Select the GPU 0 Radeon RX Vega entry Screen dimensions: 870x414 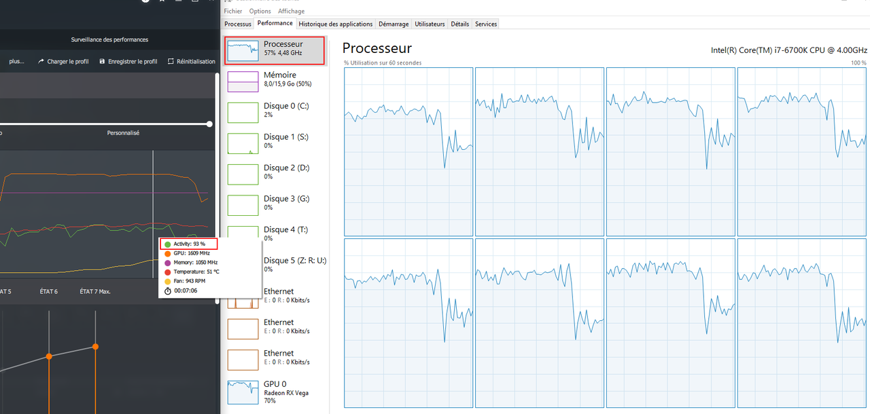point(275,392)
